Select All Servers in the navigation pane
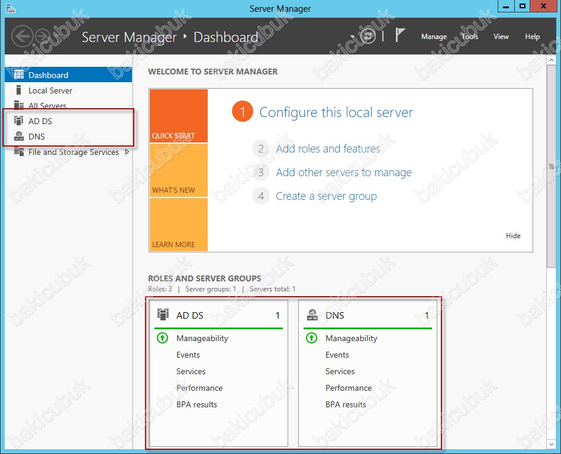The height and width of the screenshot is (454, 561). coord(68,105)
